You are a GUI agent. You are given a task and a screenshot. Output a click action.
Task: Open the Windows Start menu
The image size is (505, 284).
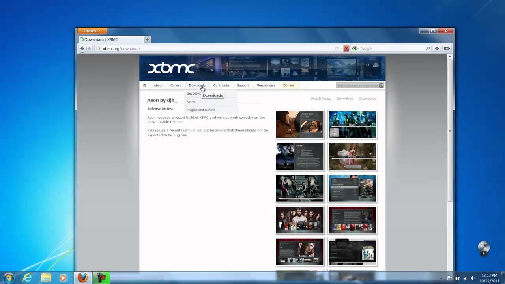pyautogui.click(x=8, y=278)
